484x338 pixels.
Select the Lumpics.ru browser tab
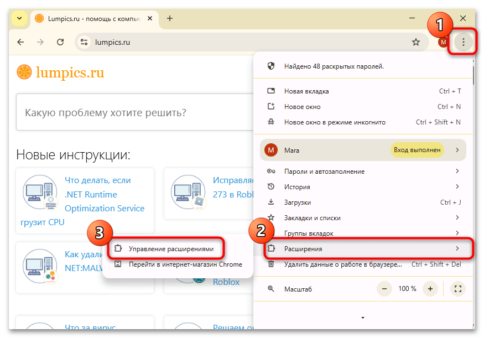[94, 19]
